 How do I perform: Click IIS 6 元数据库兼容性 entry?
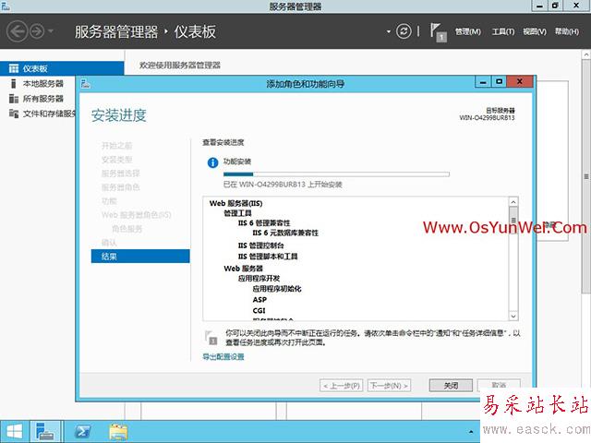(x=285, y=233)
